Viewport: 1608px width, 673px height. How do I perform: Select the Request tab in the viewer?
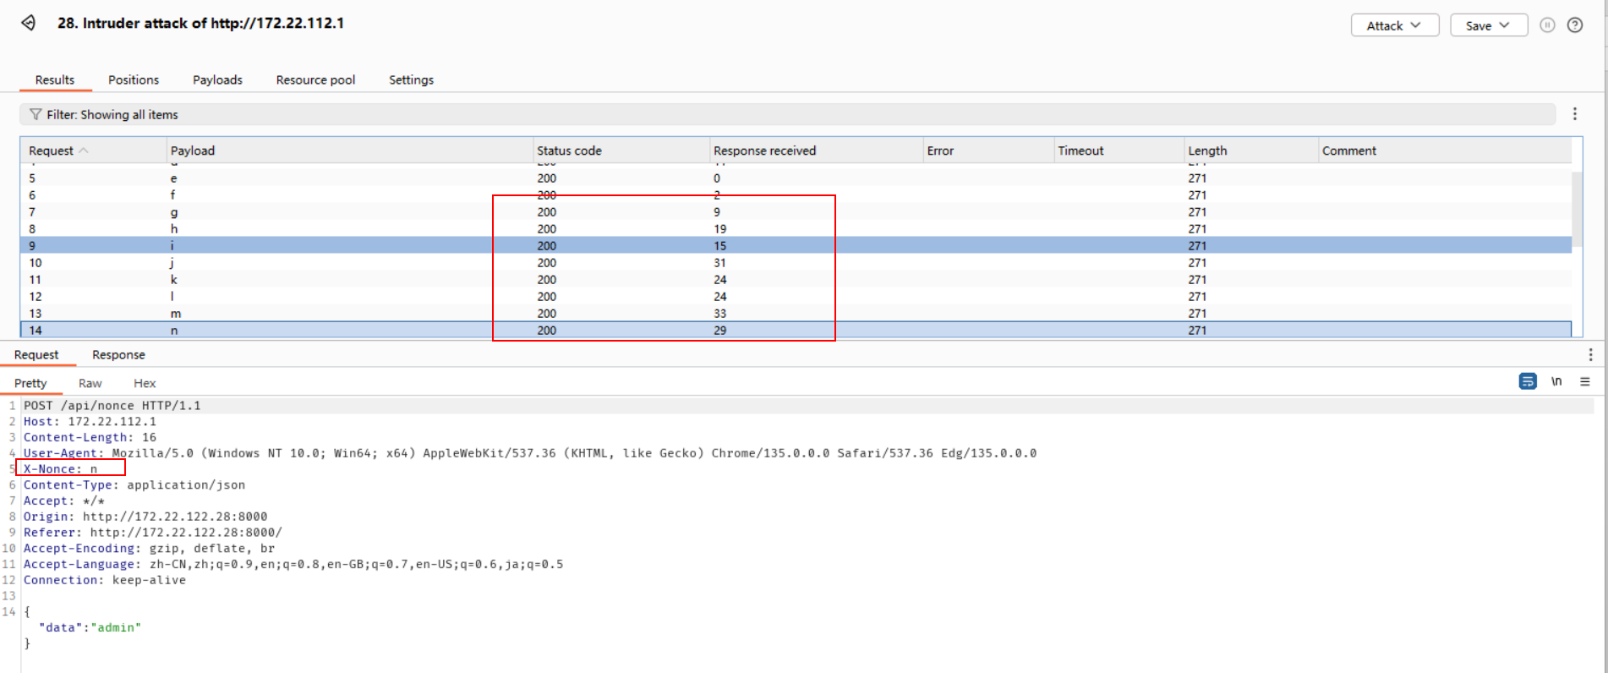36,355
